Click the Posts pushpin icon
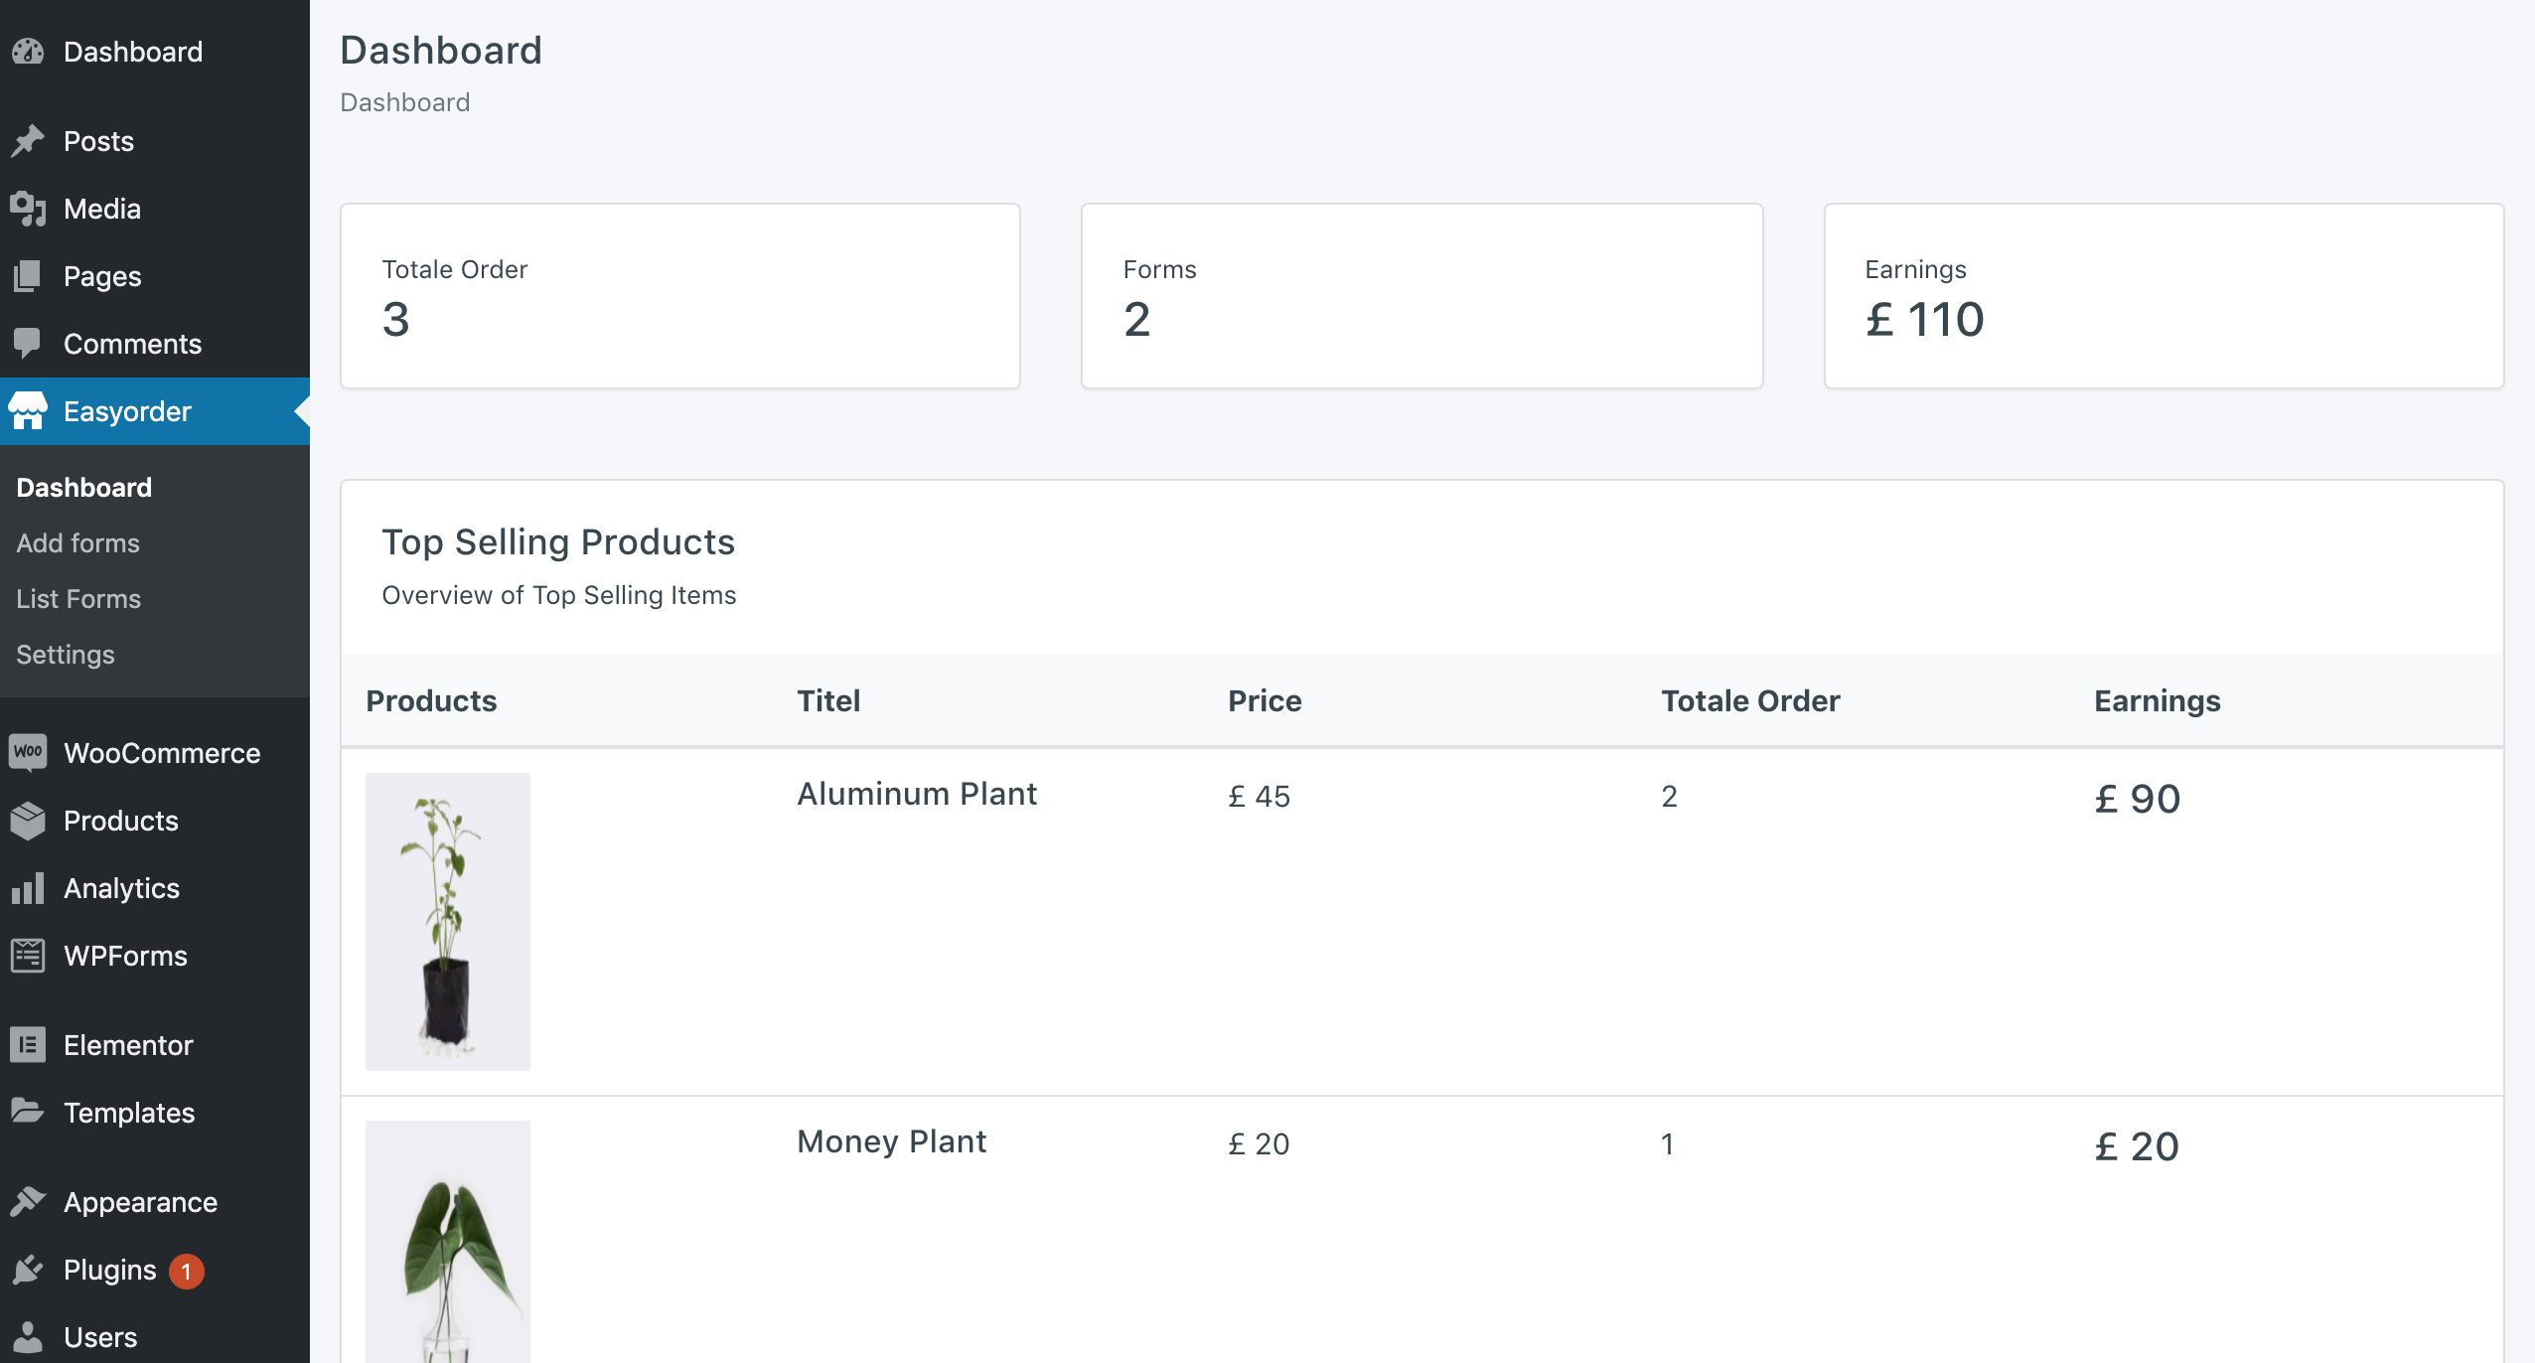Viewport: 2535px width, 1363px height. point(29,141)
